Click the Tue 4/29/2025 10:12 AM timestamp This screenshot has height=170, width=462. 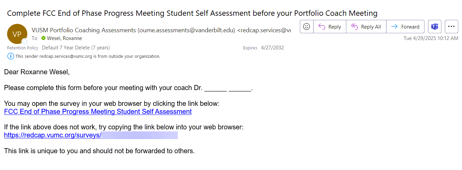click(x=431, y=38)
